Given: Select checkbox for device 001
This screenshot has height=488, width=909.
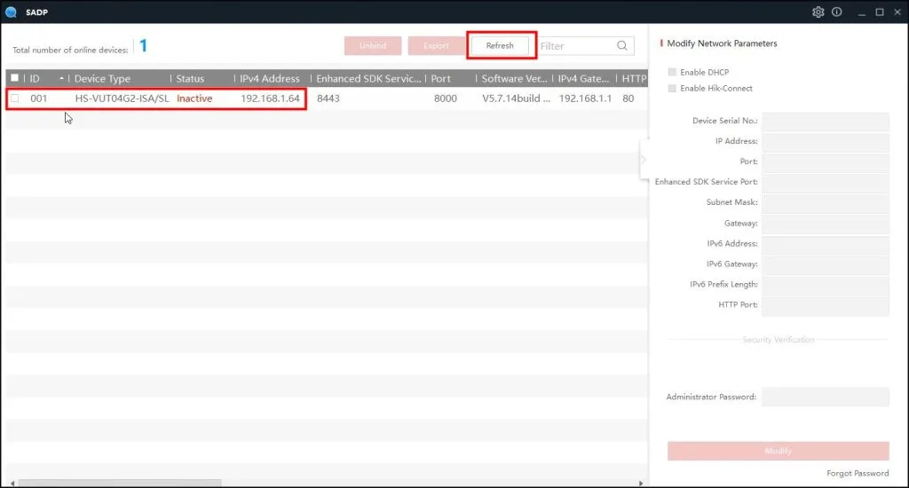Looking at the screenshot, I should pos(14,98).
